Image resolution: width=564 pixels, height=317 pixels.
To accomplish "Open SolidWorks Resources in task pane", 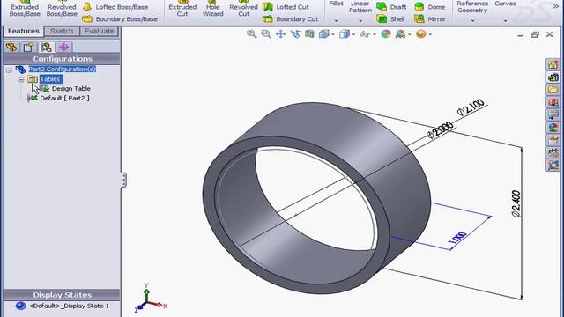I will pyautogui.click(x=553, y=64).
